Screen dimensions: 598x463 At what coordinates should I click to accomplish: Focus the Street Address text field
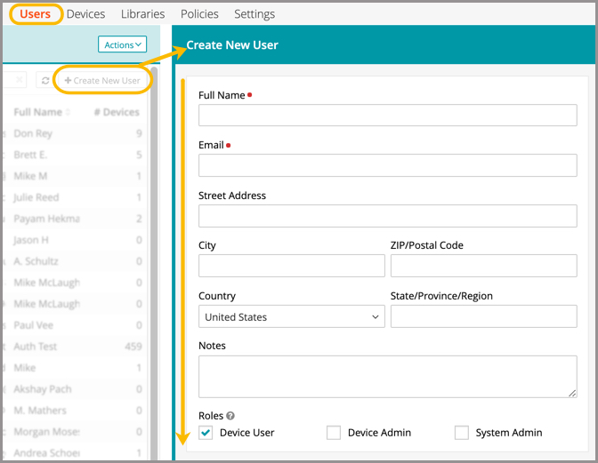tap(387, 216)
